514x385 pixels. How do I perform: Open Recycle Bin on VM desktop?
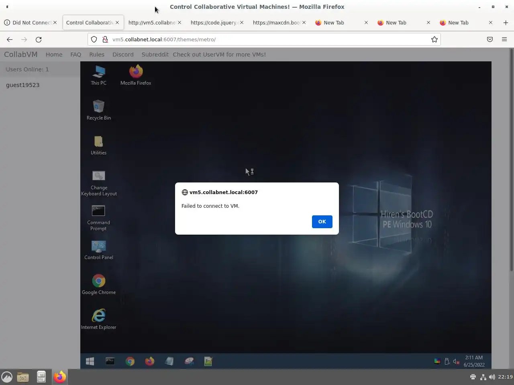pos(98,110)
